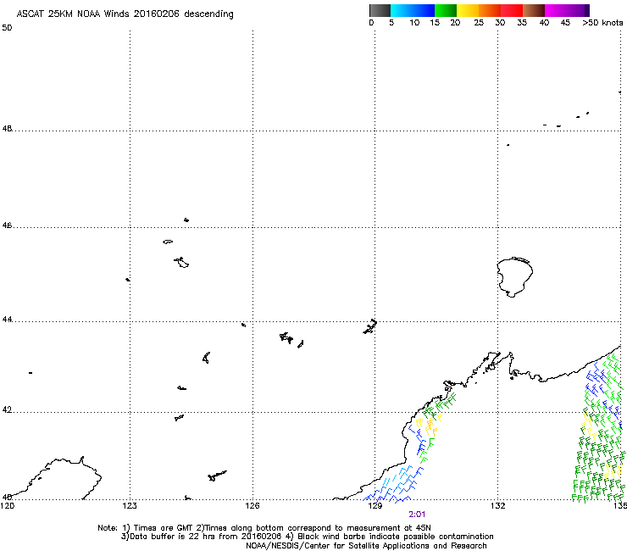The width and height of the screenshot is (627, 551).
Task: Select the gray 0-5 knots legend color
Action: [380, 10]
